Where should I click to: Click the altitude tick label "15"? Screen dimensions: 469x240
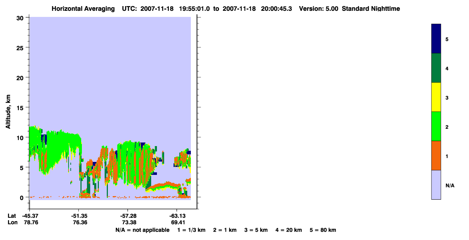tap(21, 108)
